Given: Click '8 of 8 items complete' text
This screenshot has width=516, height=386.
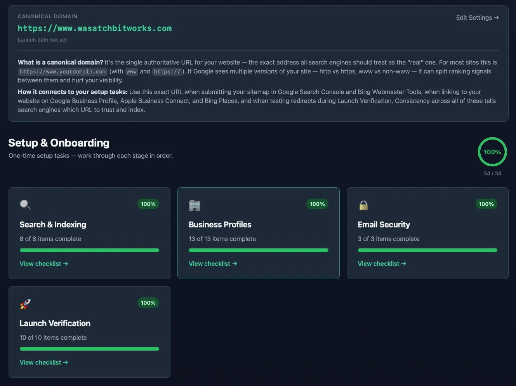Looking at the screenshot, I should click(x=50, y=239).
